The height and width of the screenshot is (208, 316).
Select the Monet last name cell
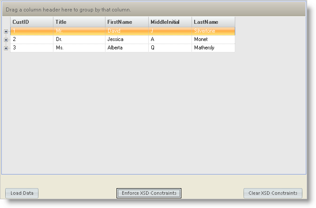(x=213, y=40)
